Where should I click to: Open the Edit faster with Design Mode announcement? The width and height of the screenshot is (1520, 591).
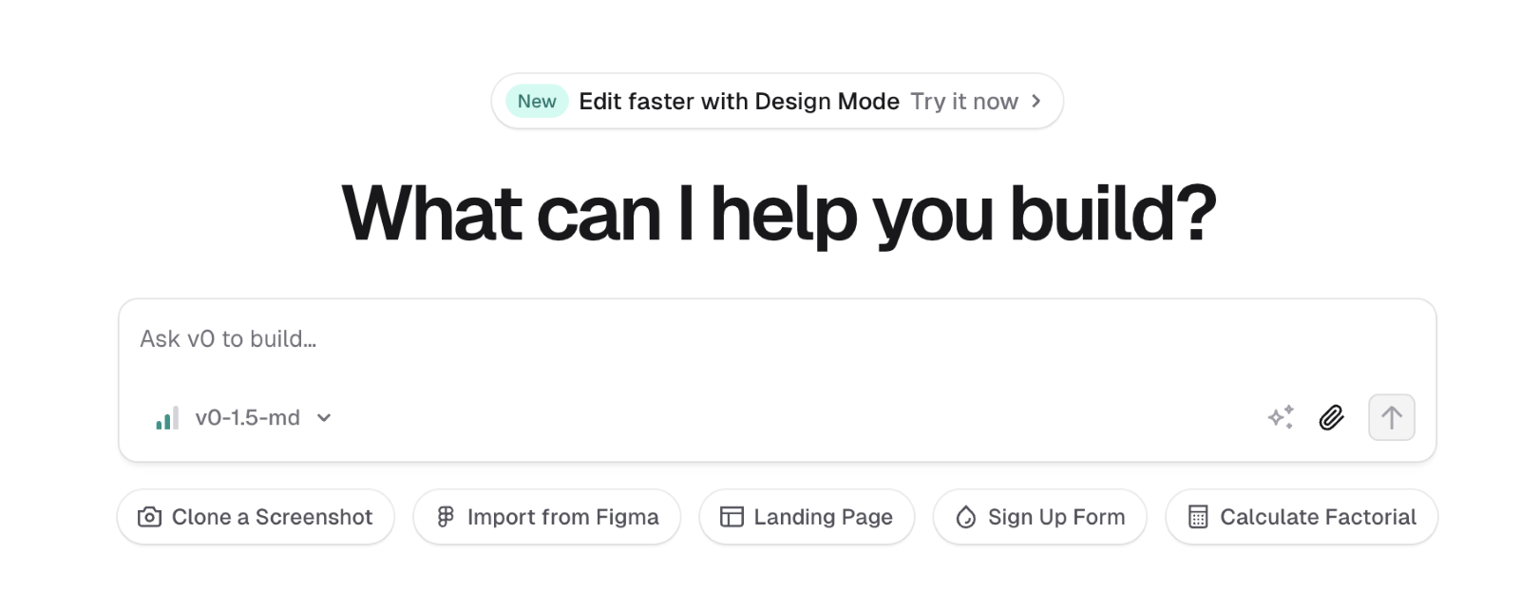click(x=738, y=102)
